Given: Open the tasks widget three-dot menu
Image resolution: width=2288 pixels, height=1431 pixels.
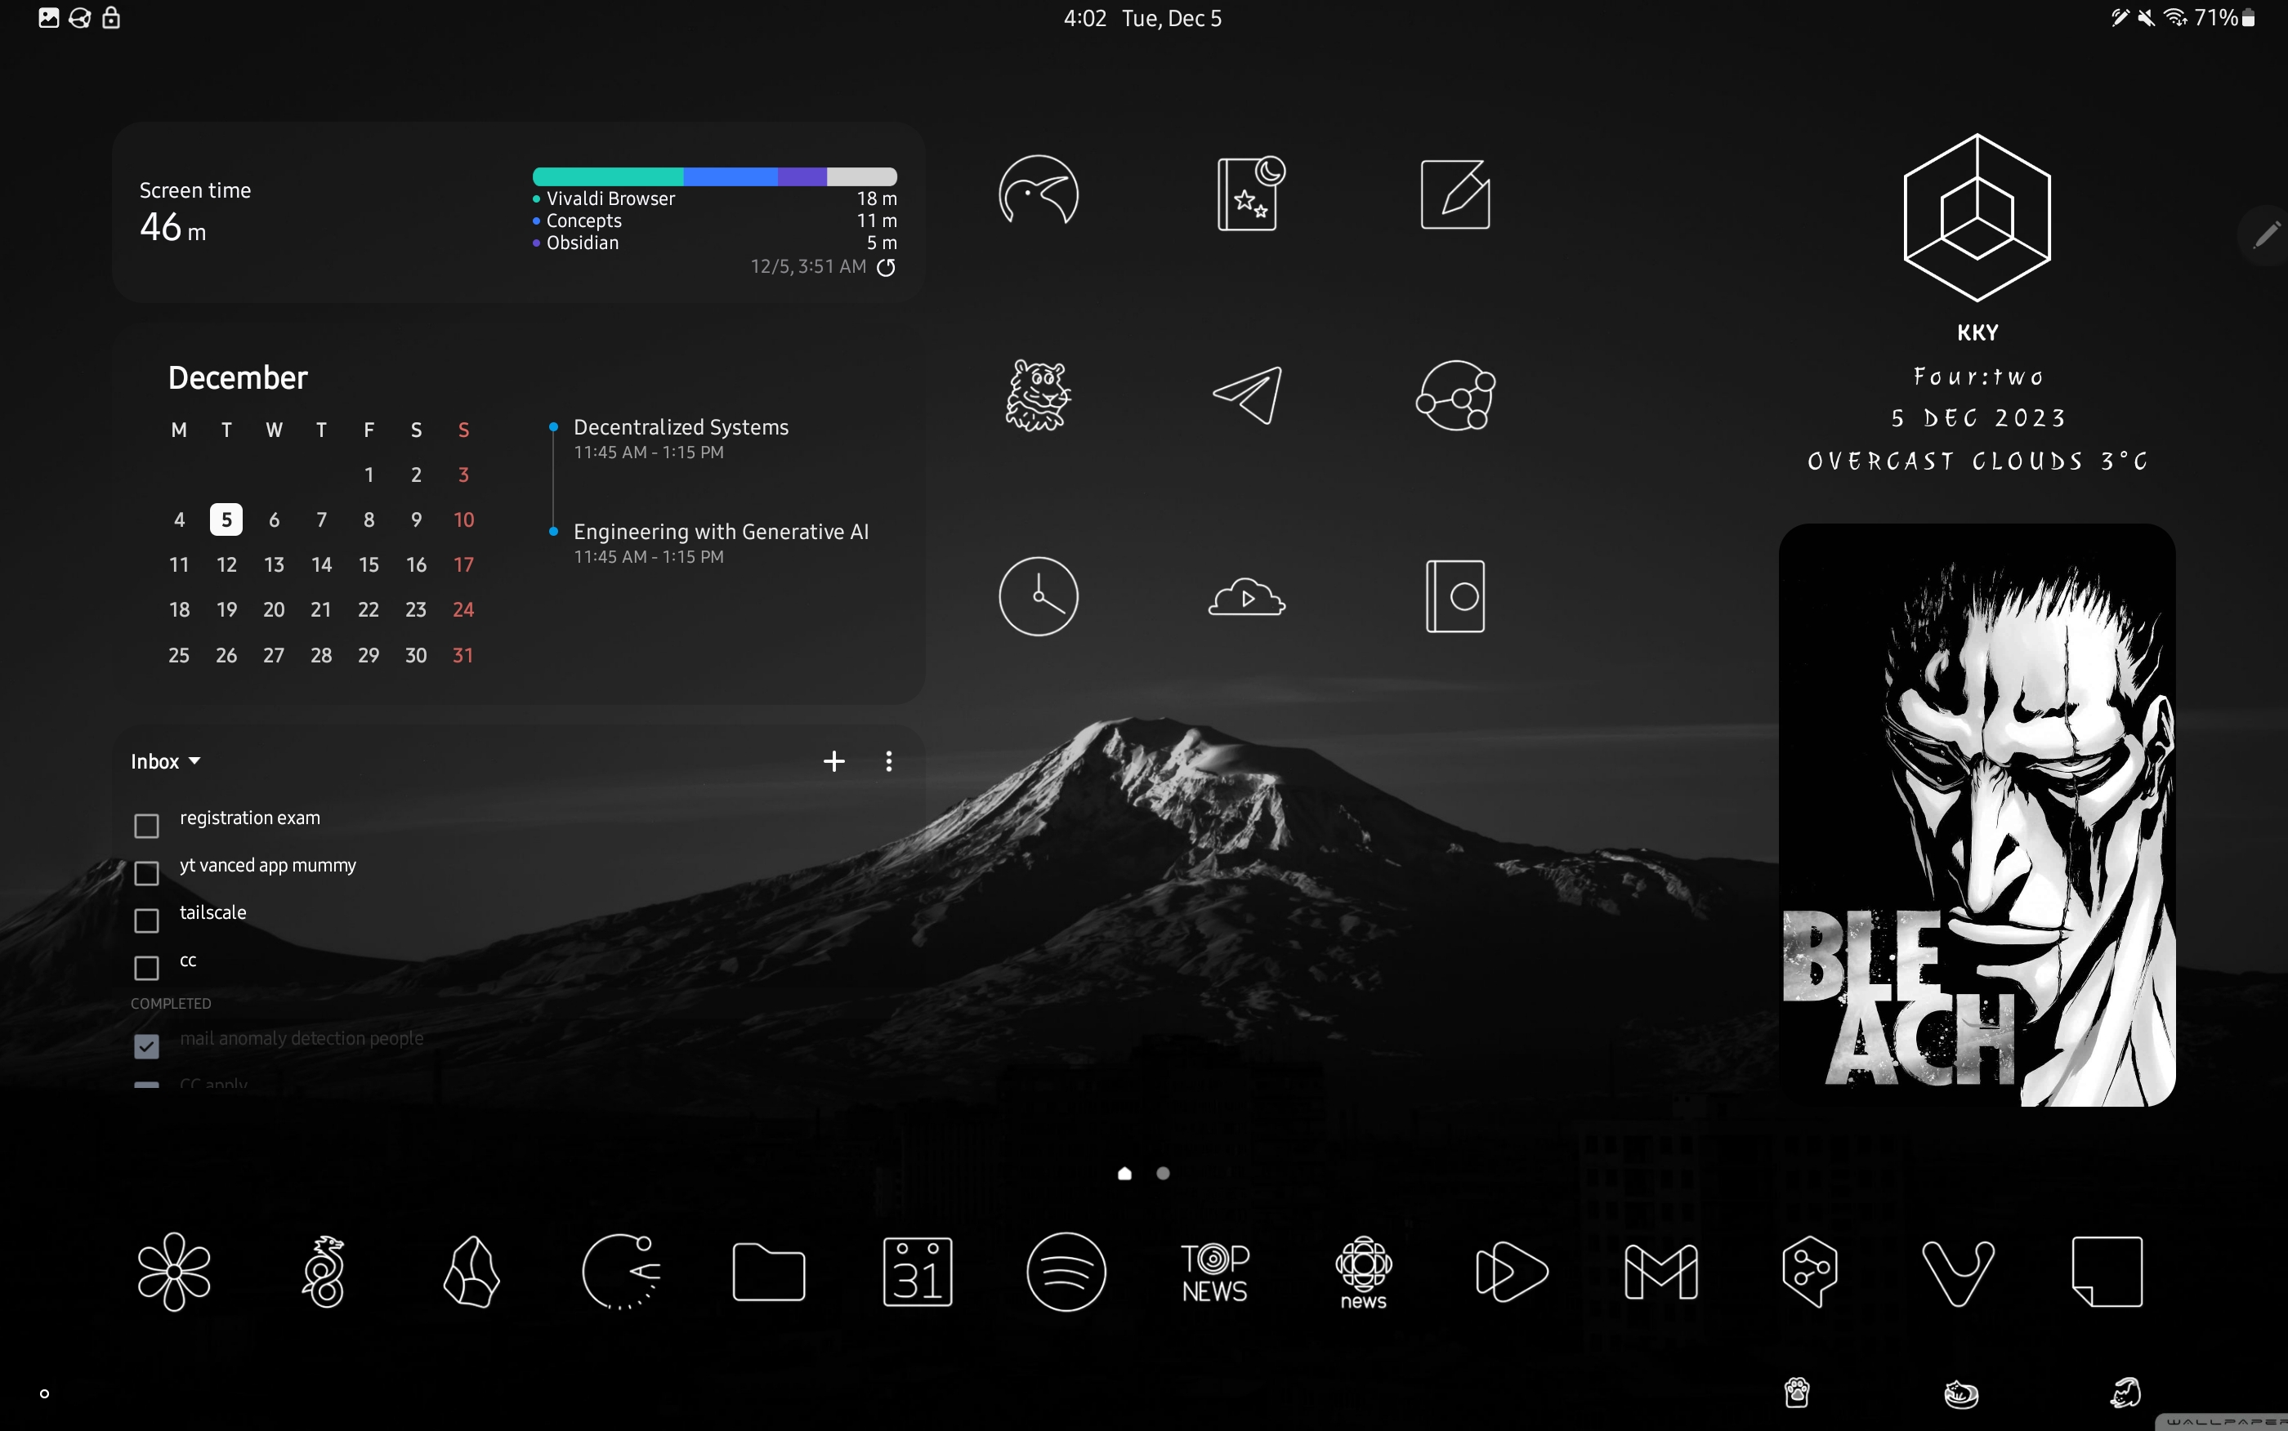Looking at the screenshot, I should tap(888, 761).
